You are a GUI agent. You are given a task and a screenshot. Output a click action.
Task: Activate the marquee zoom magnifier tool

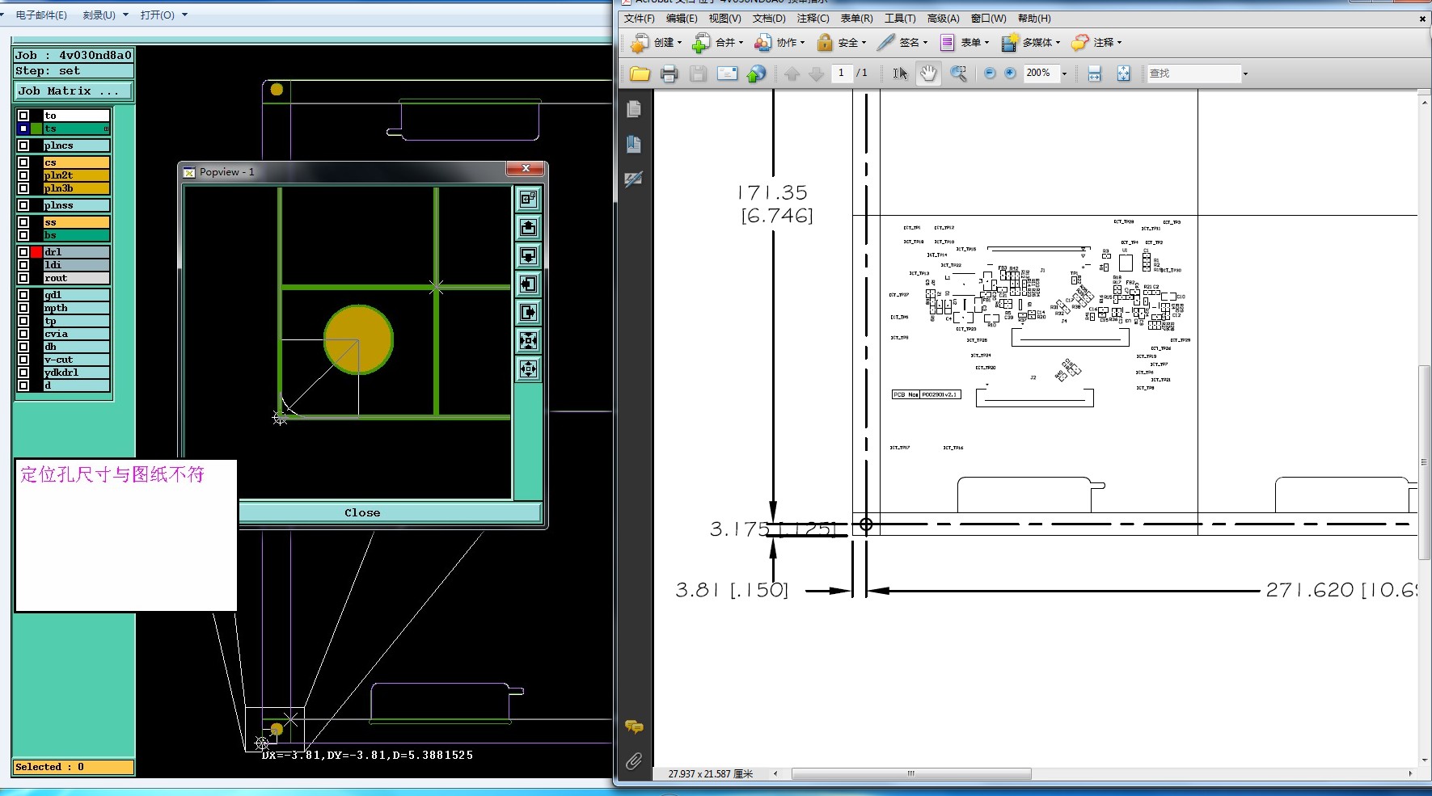click(x=958, y=74)
